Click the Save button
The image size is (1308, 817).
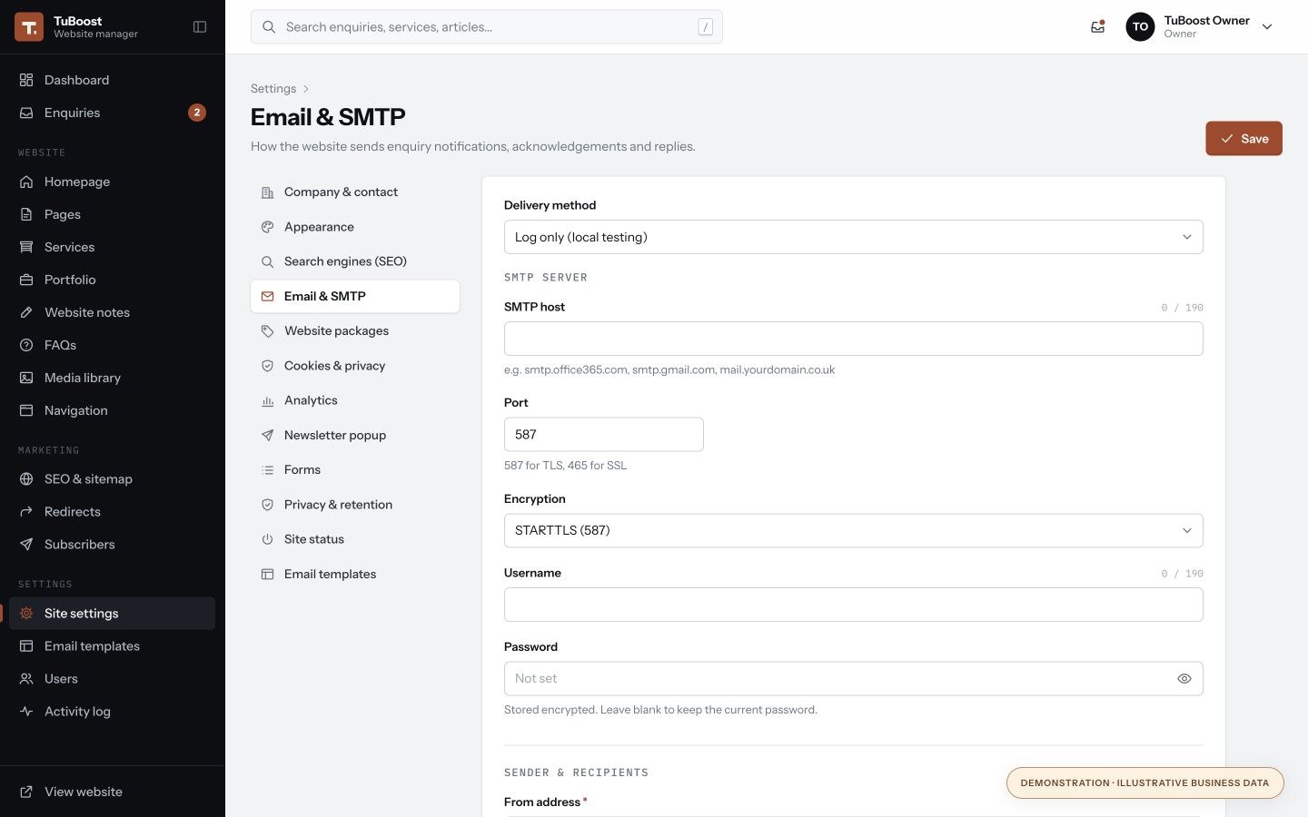[1244, 139]
